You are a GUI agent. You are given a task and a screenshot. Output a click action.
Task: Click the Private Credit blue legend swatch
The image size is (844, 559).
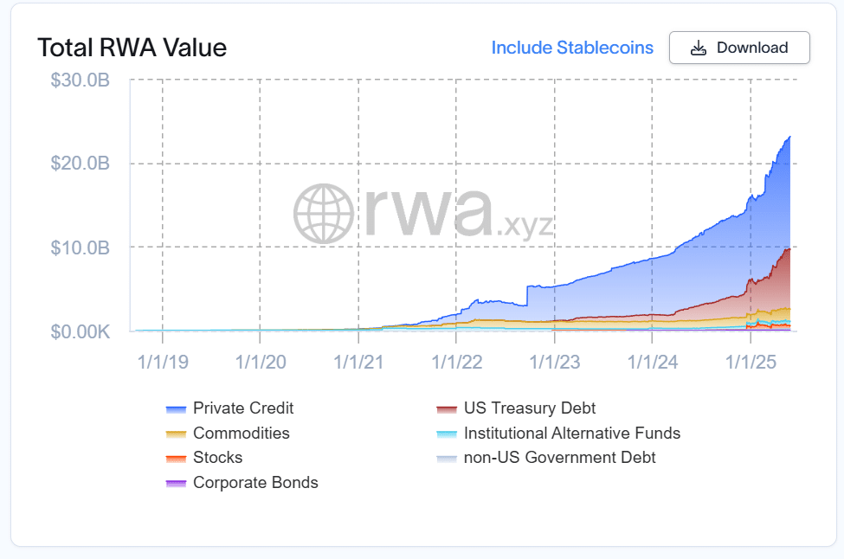point(176,409)
